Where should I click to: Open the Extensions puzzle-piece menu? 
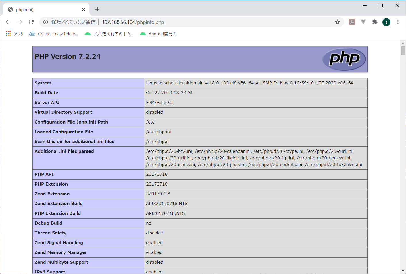click(375, 22)
